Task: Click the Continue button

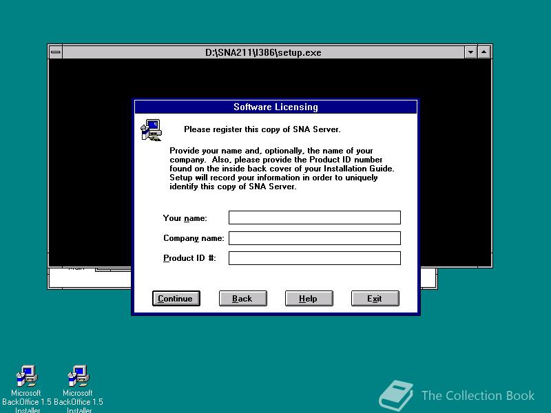Action: [x=176, y=298]
